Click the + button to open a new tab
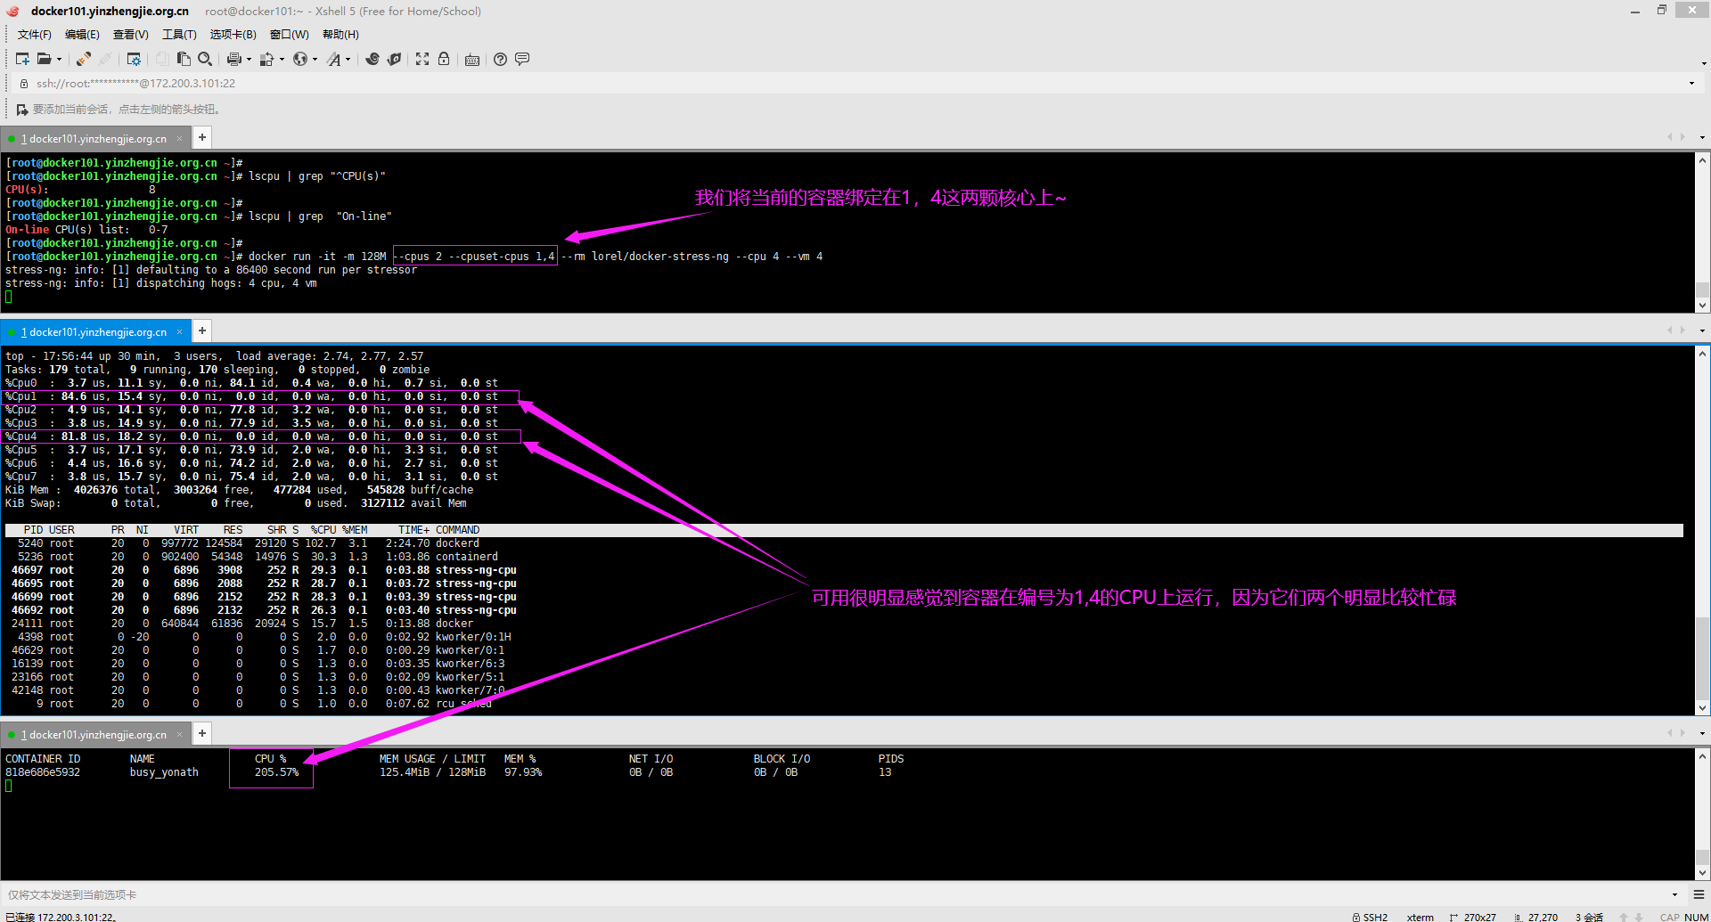The width and height of the screenshot is (1711, 922). 201,137
